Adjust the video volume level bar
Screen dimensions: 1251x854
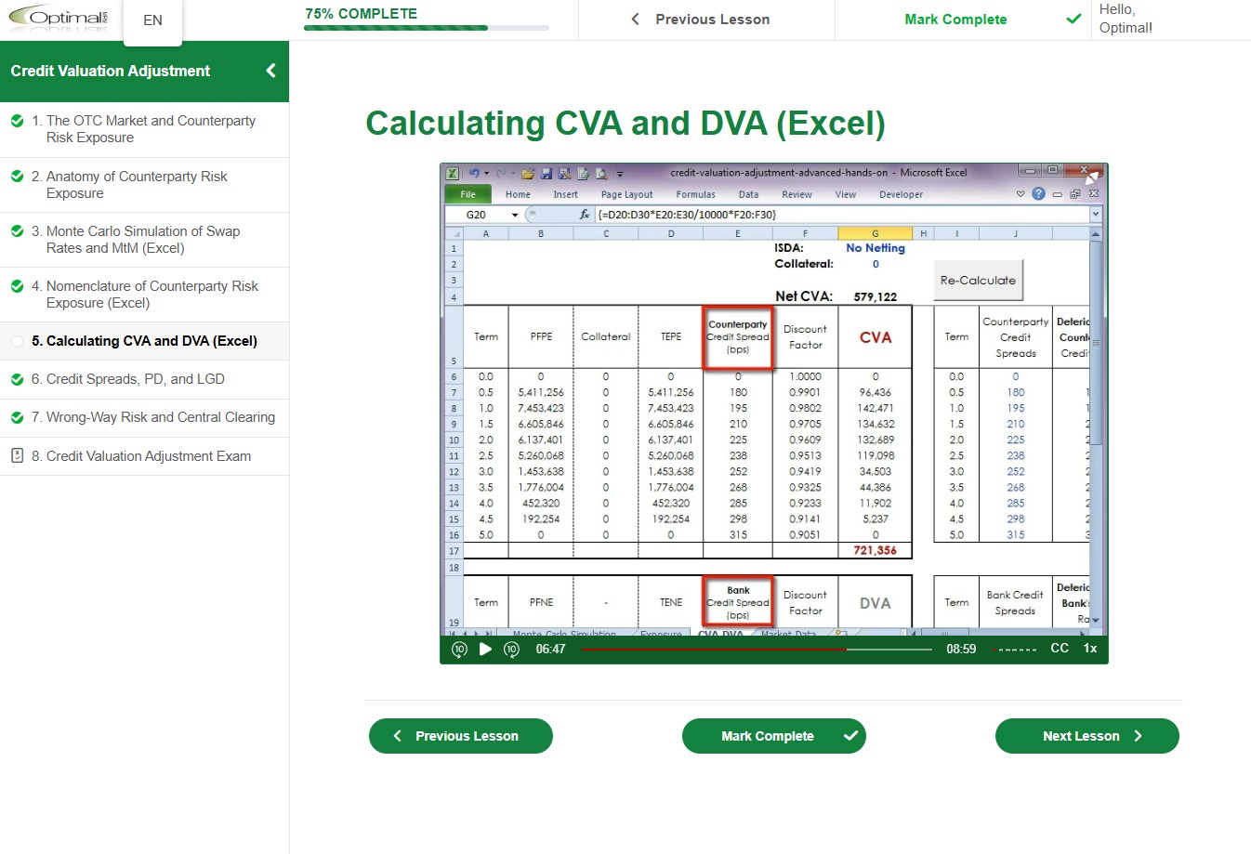tap(1014, 650)
